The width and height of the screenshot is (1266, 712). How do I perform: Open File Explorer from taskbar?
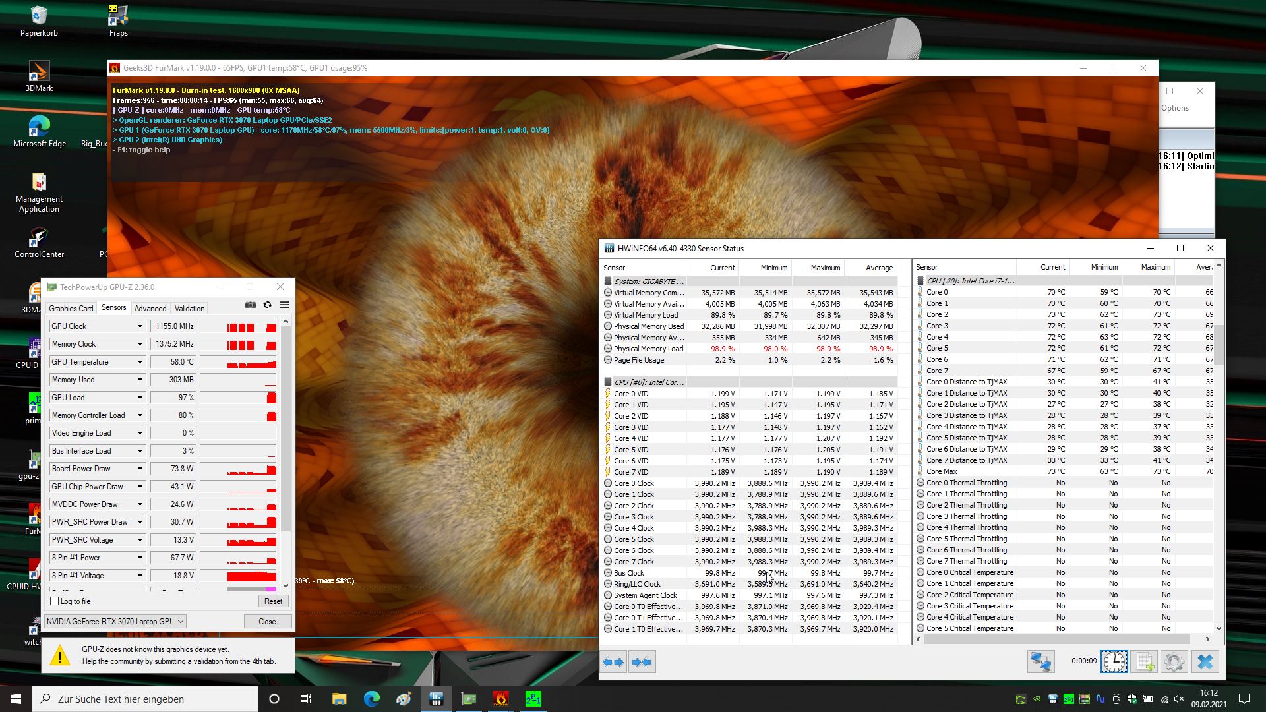(339, 699)
